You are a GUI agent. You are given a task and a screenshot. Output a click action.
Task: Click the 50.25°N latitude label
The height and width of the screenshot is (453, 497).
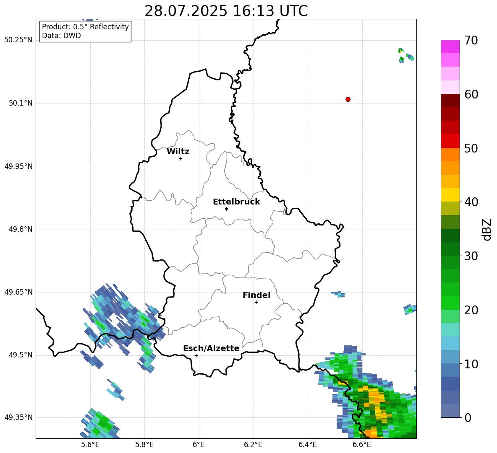[18, 40]
